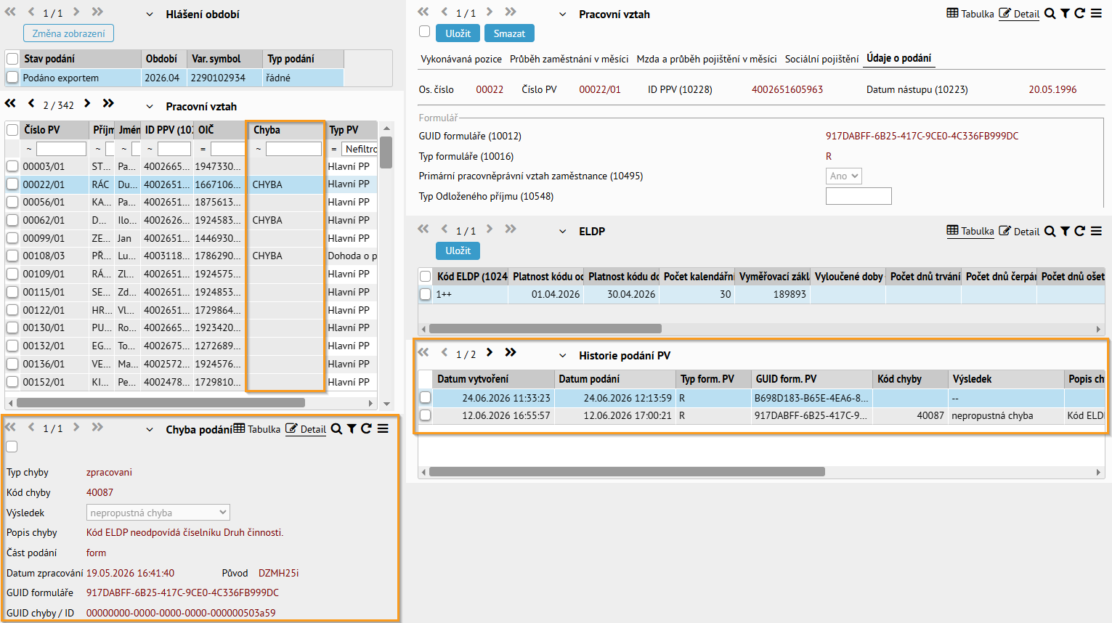Go to the next page in the Pracovní vztah list
The width and height of the screenshot is (1112, 623).
87,104
